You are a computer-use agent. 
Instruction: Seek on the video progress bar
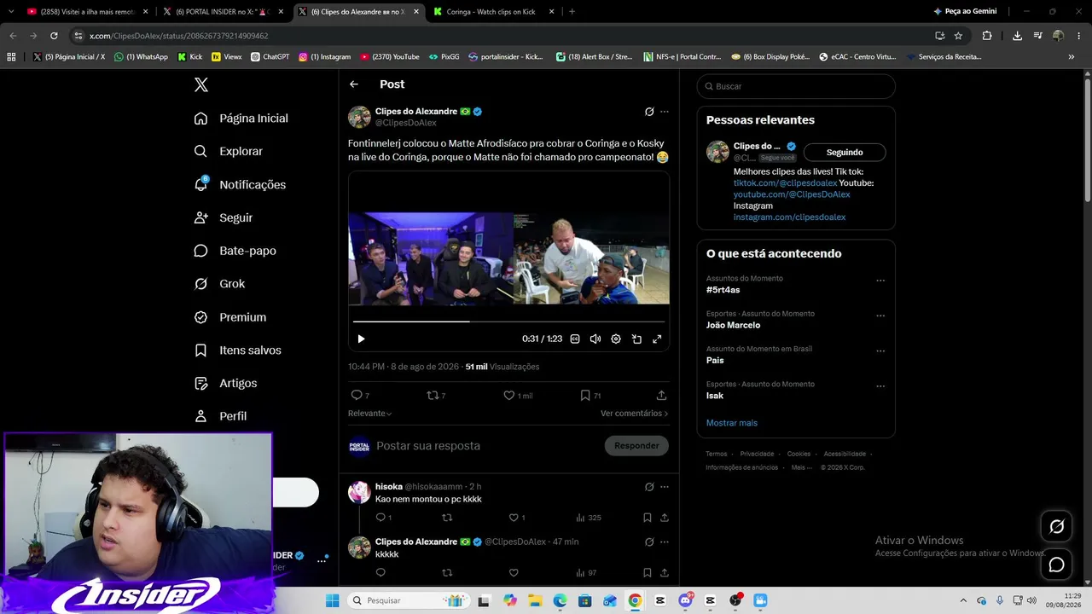[508, 321]
